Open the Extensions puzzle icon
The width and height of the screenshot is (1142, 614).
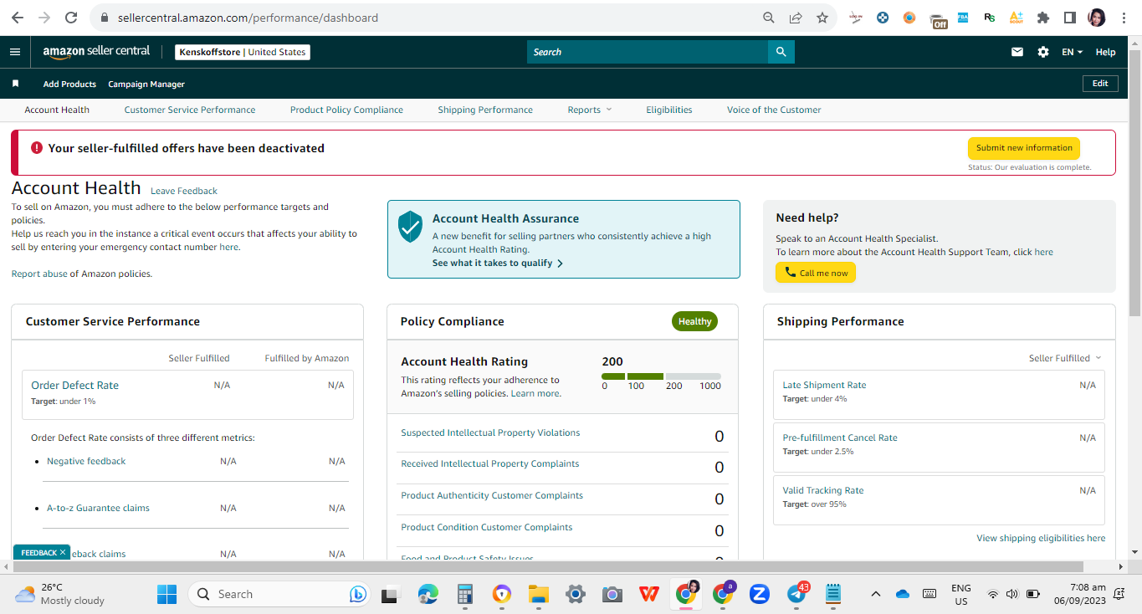coord(1043,18)
